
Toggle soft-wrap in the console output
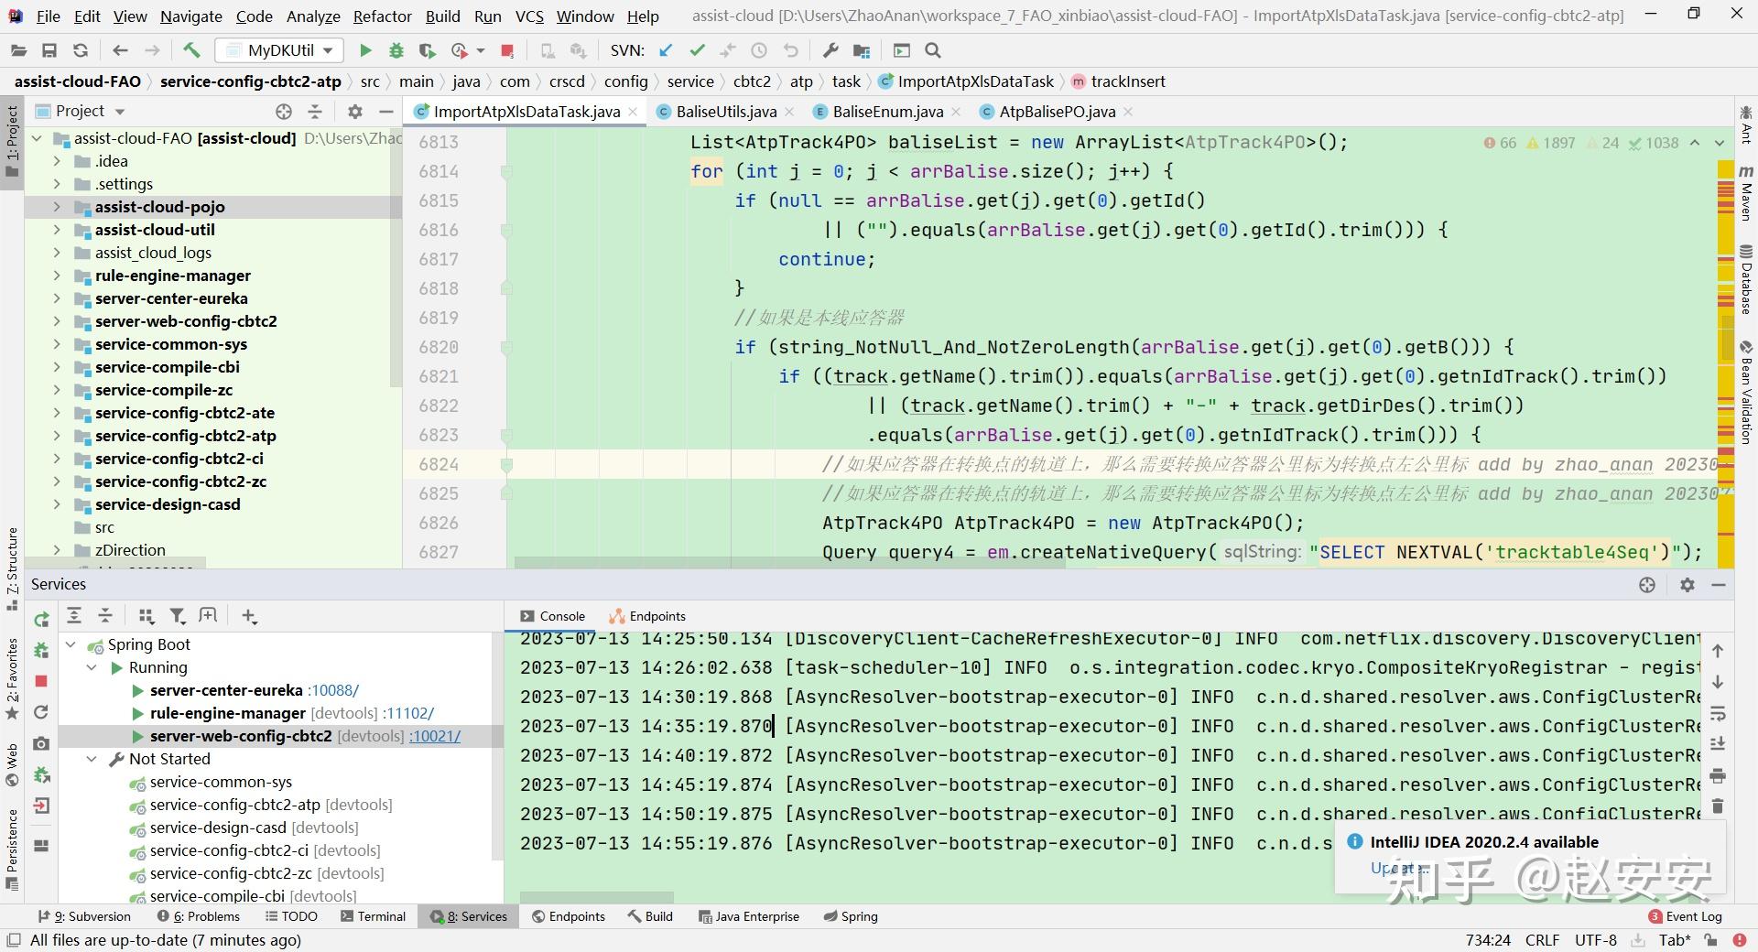point(1718,713)
